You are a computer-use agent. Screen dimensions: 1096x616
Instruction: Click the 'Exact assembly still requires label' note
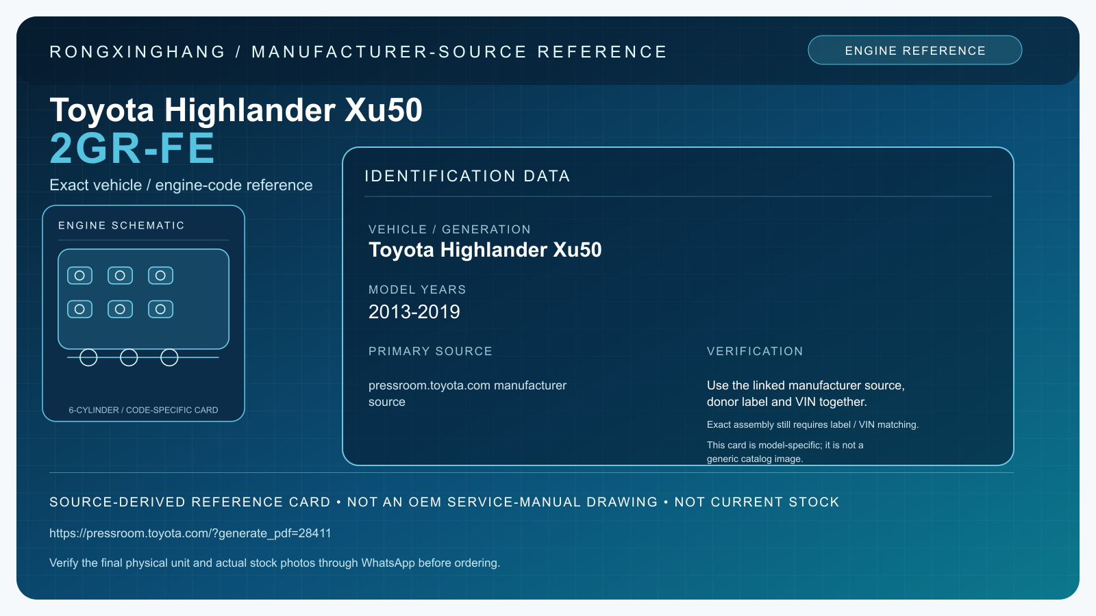click(x=812, y=425)
